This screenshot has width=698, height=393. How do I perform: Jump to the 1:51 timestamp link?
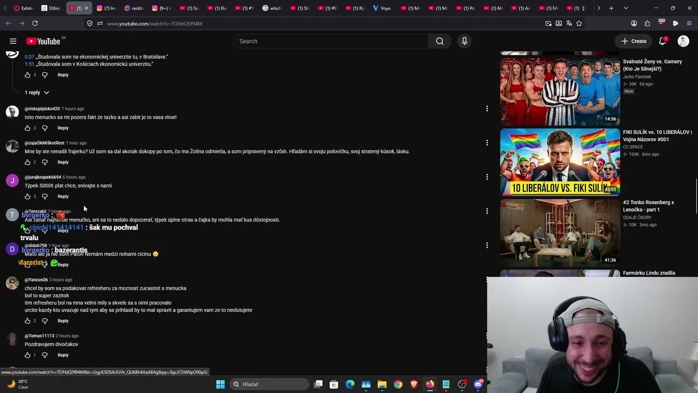[x=29, y=64]
